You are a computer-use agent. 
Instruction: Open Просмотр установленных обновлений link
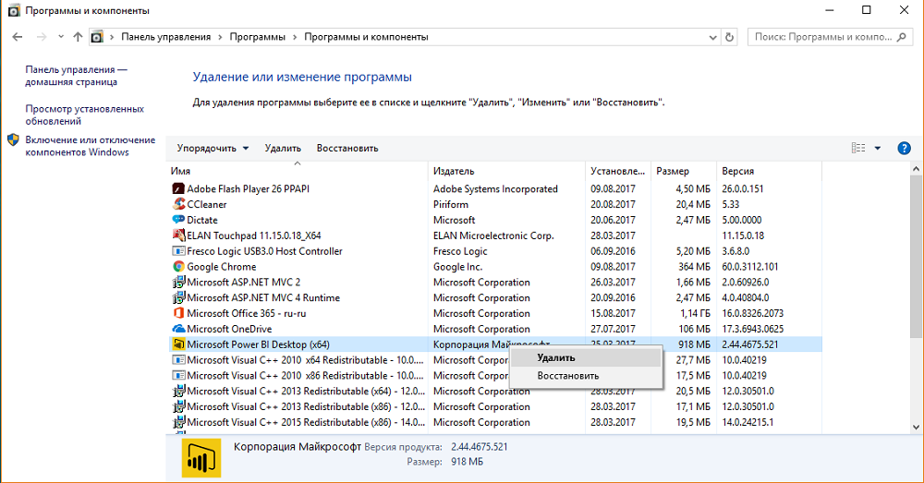click(84, 115)
